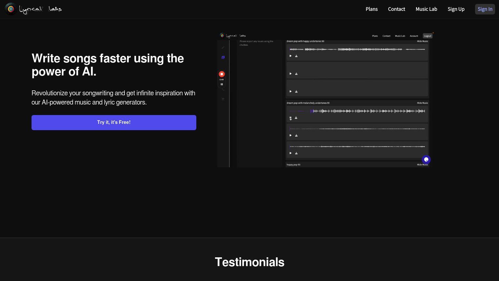Click Account in the demo preview navigation

[x=414, y=36]
